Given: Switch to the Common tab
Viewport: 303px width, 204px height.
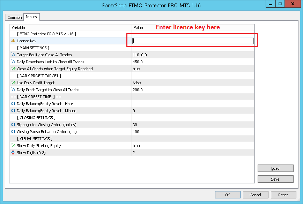Looking at the screenshot, I should [15, 17].
